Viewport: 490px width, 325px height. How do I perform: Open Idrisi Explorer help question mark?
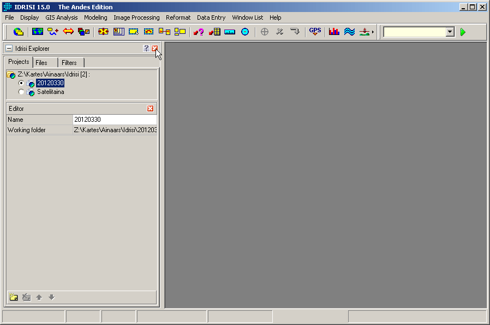click(x=146, y=48)
